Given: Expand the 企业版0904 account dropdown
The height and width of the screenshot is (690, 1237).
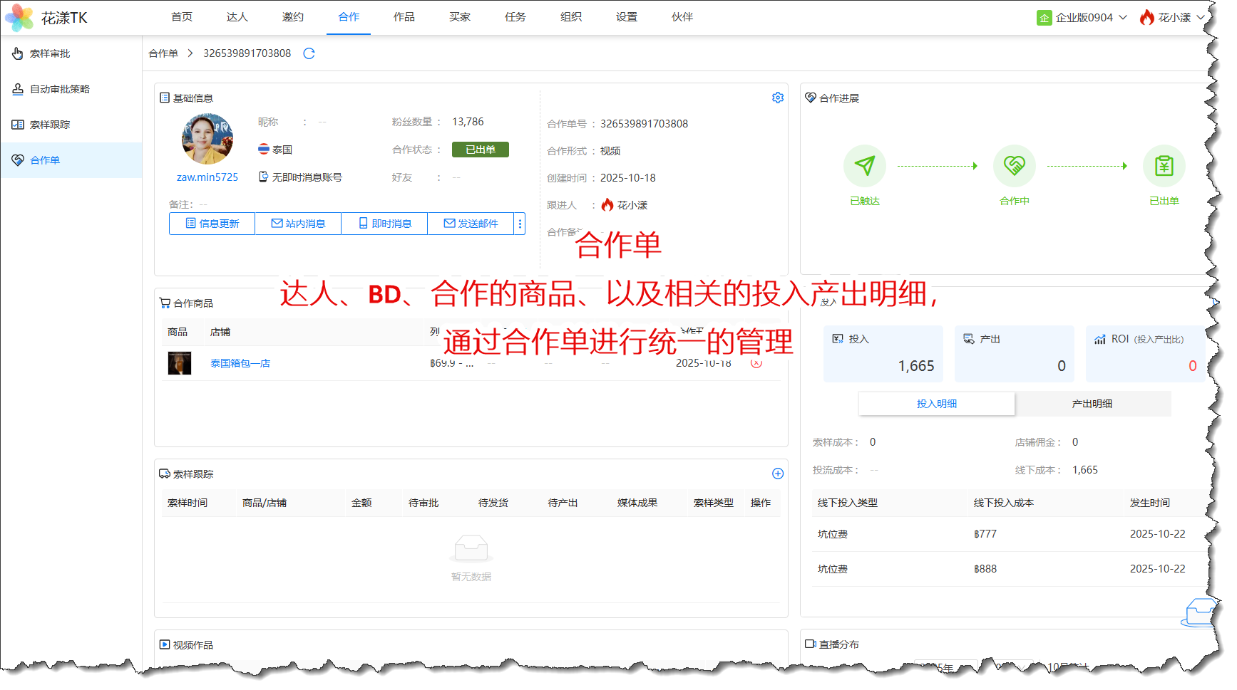Looking at the screenshot, I should click(1082, 18).
